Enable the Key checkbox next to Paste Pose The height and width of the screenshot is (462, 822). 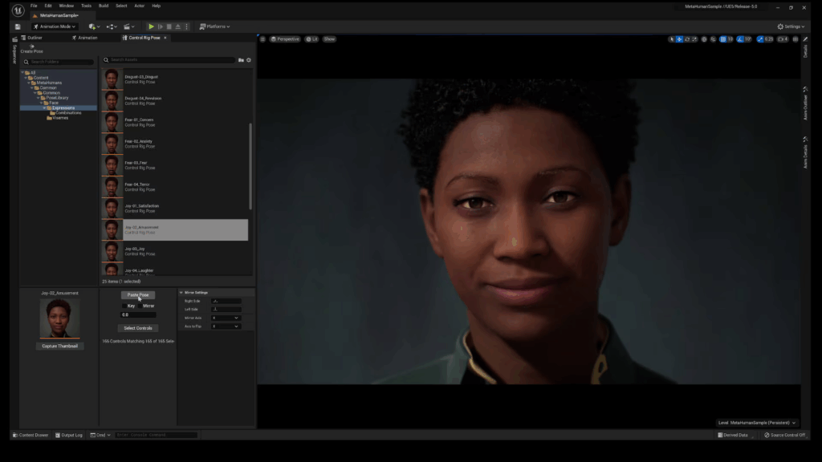click(124, 306)
